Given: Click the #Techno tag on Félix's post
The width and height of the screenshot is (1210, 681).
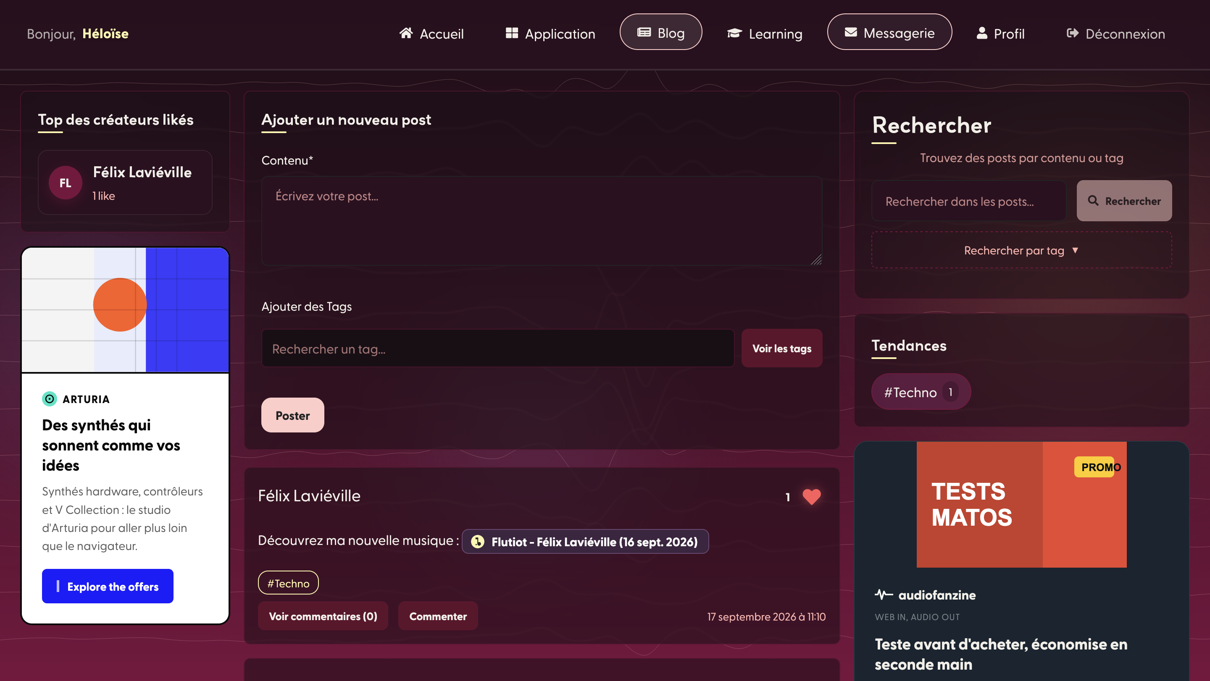Looking at the screenshot, I should pyautogui.click(x=288, y=583).
